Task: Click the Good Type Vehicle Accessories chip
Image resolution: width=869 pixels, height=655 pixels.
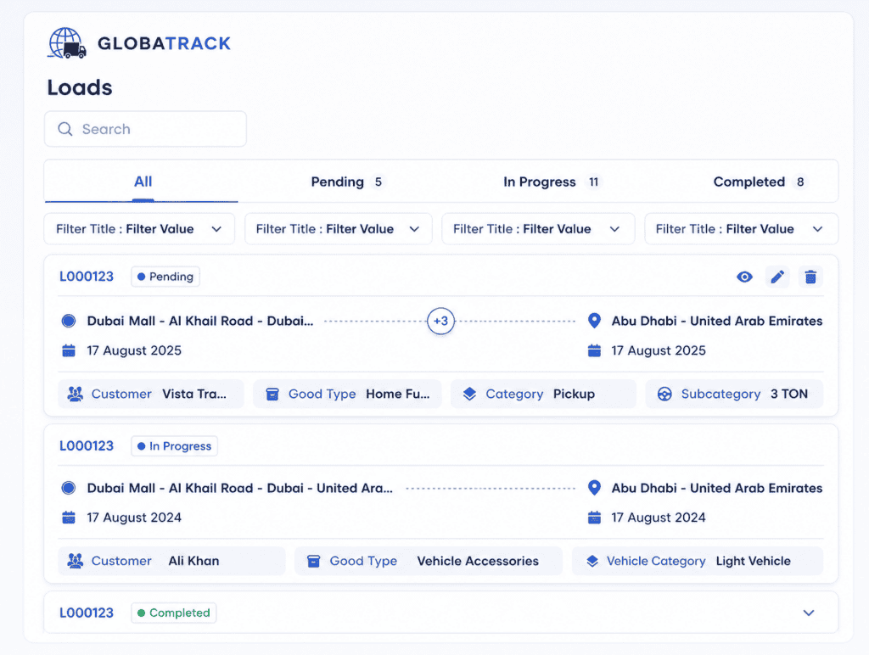Action: (x=429, y=561)
